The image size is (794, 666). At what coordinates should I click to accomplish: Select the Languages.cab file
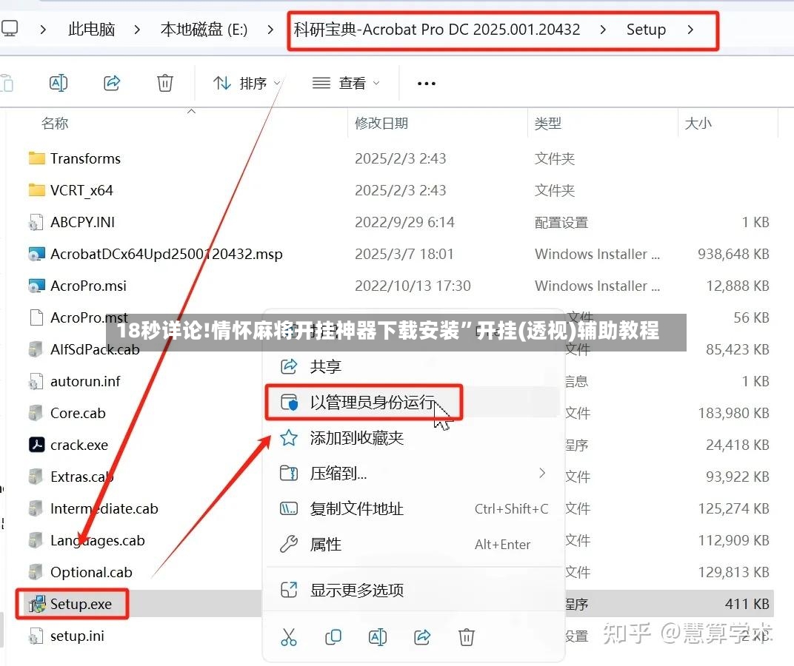(97, 540)
